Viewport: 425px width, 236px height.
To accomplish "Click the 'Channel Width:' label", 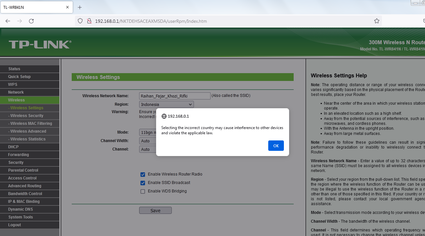I will pyautogui.click(x=115, y=141).
